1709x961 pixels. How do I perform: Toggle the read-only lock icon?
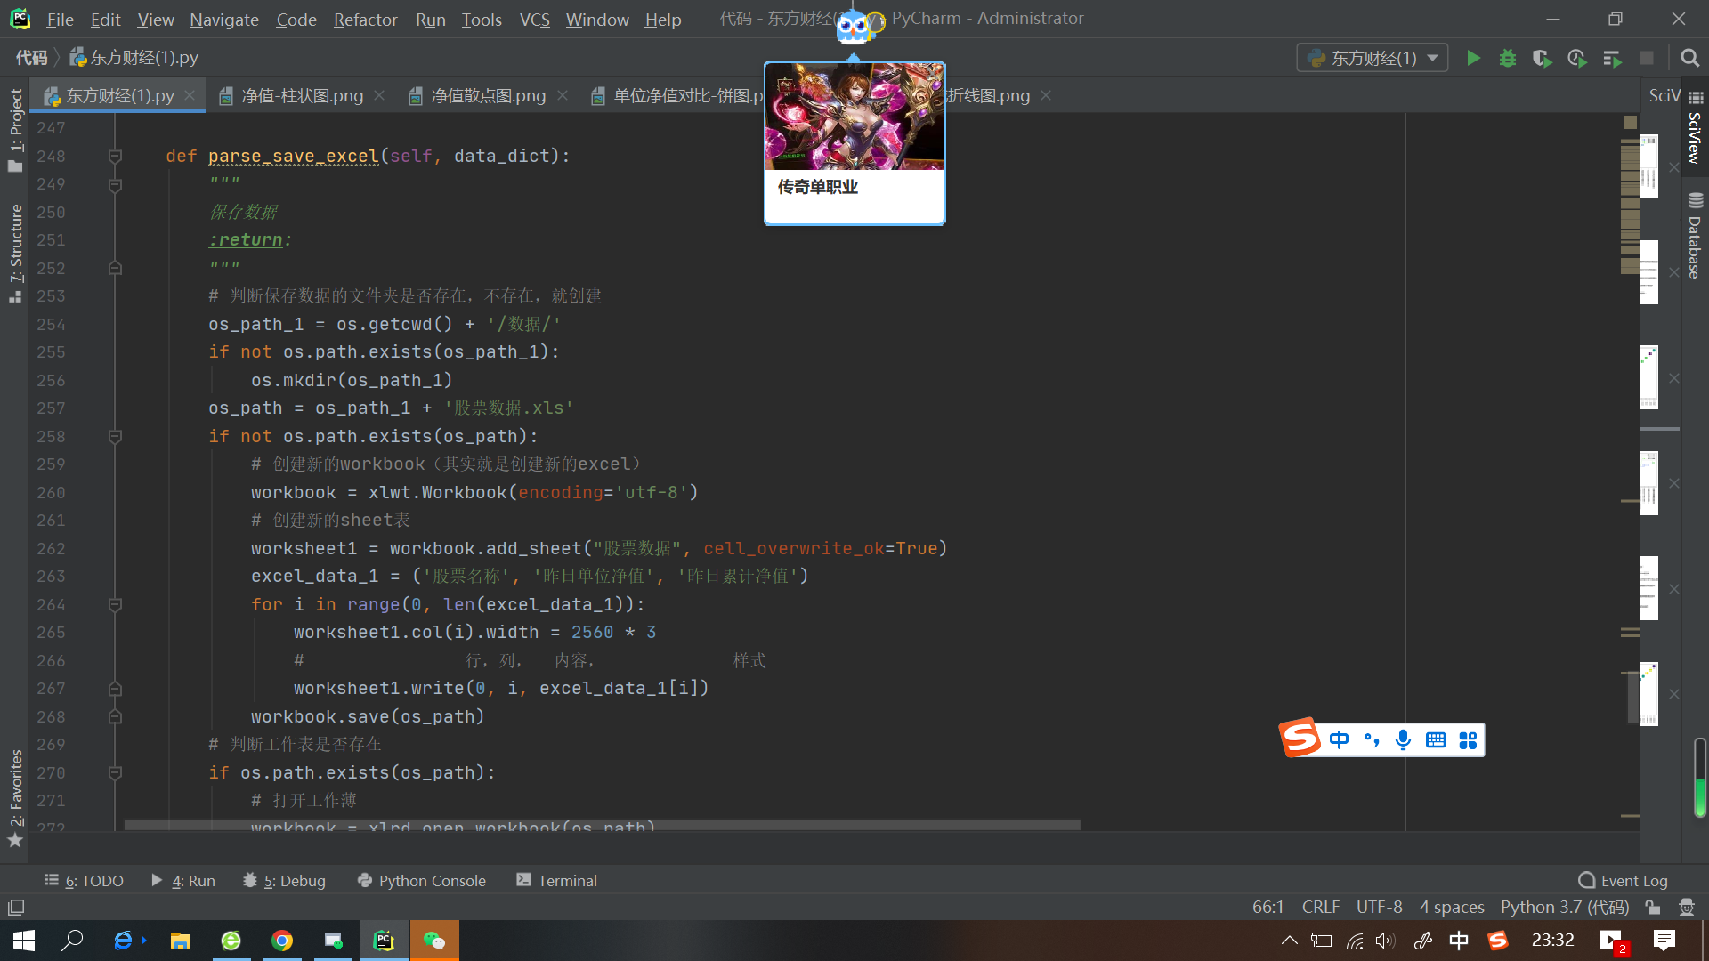coord(1653,907)
